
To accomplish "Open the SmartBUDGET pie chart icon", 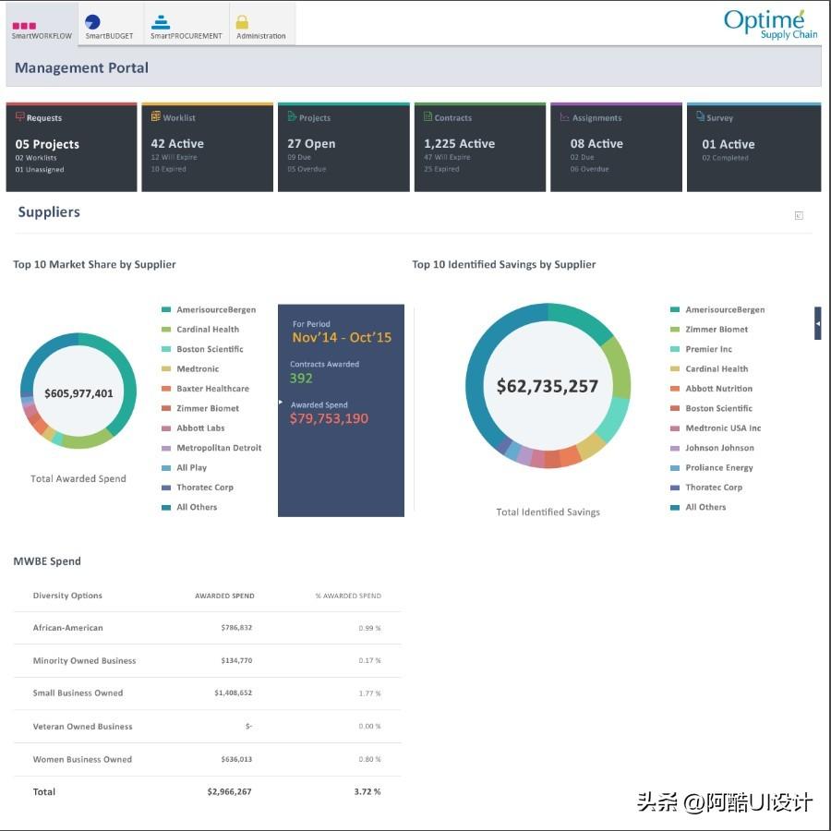I will click(92, 22).
